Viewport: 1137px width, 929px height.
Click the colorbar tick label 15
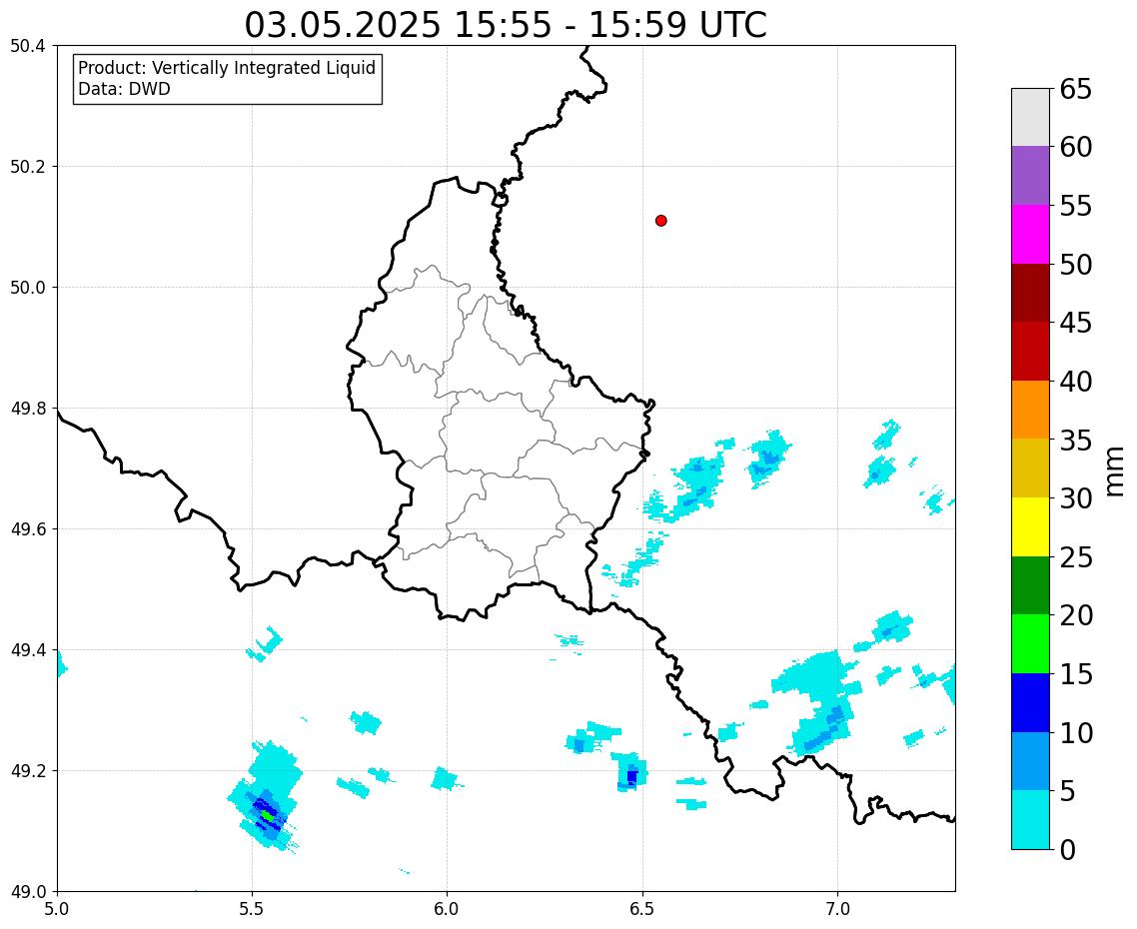[x=1075, y=673]
